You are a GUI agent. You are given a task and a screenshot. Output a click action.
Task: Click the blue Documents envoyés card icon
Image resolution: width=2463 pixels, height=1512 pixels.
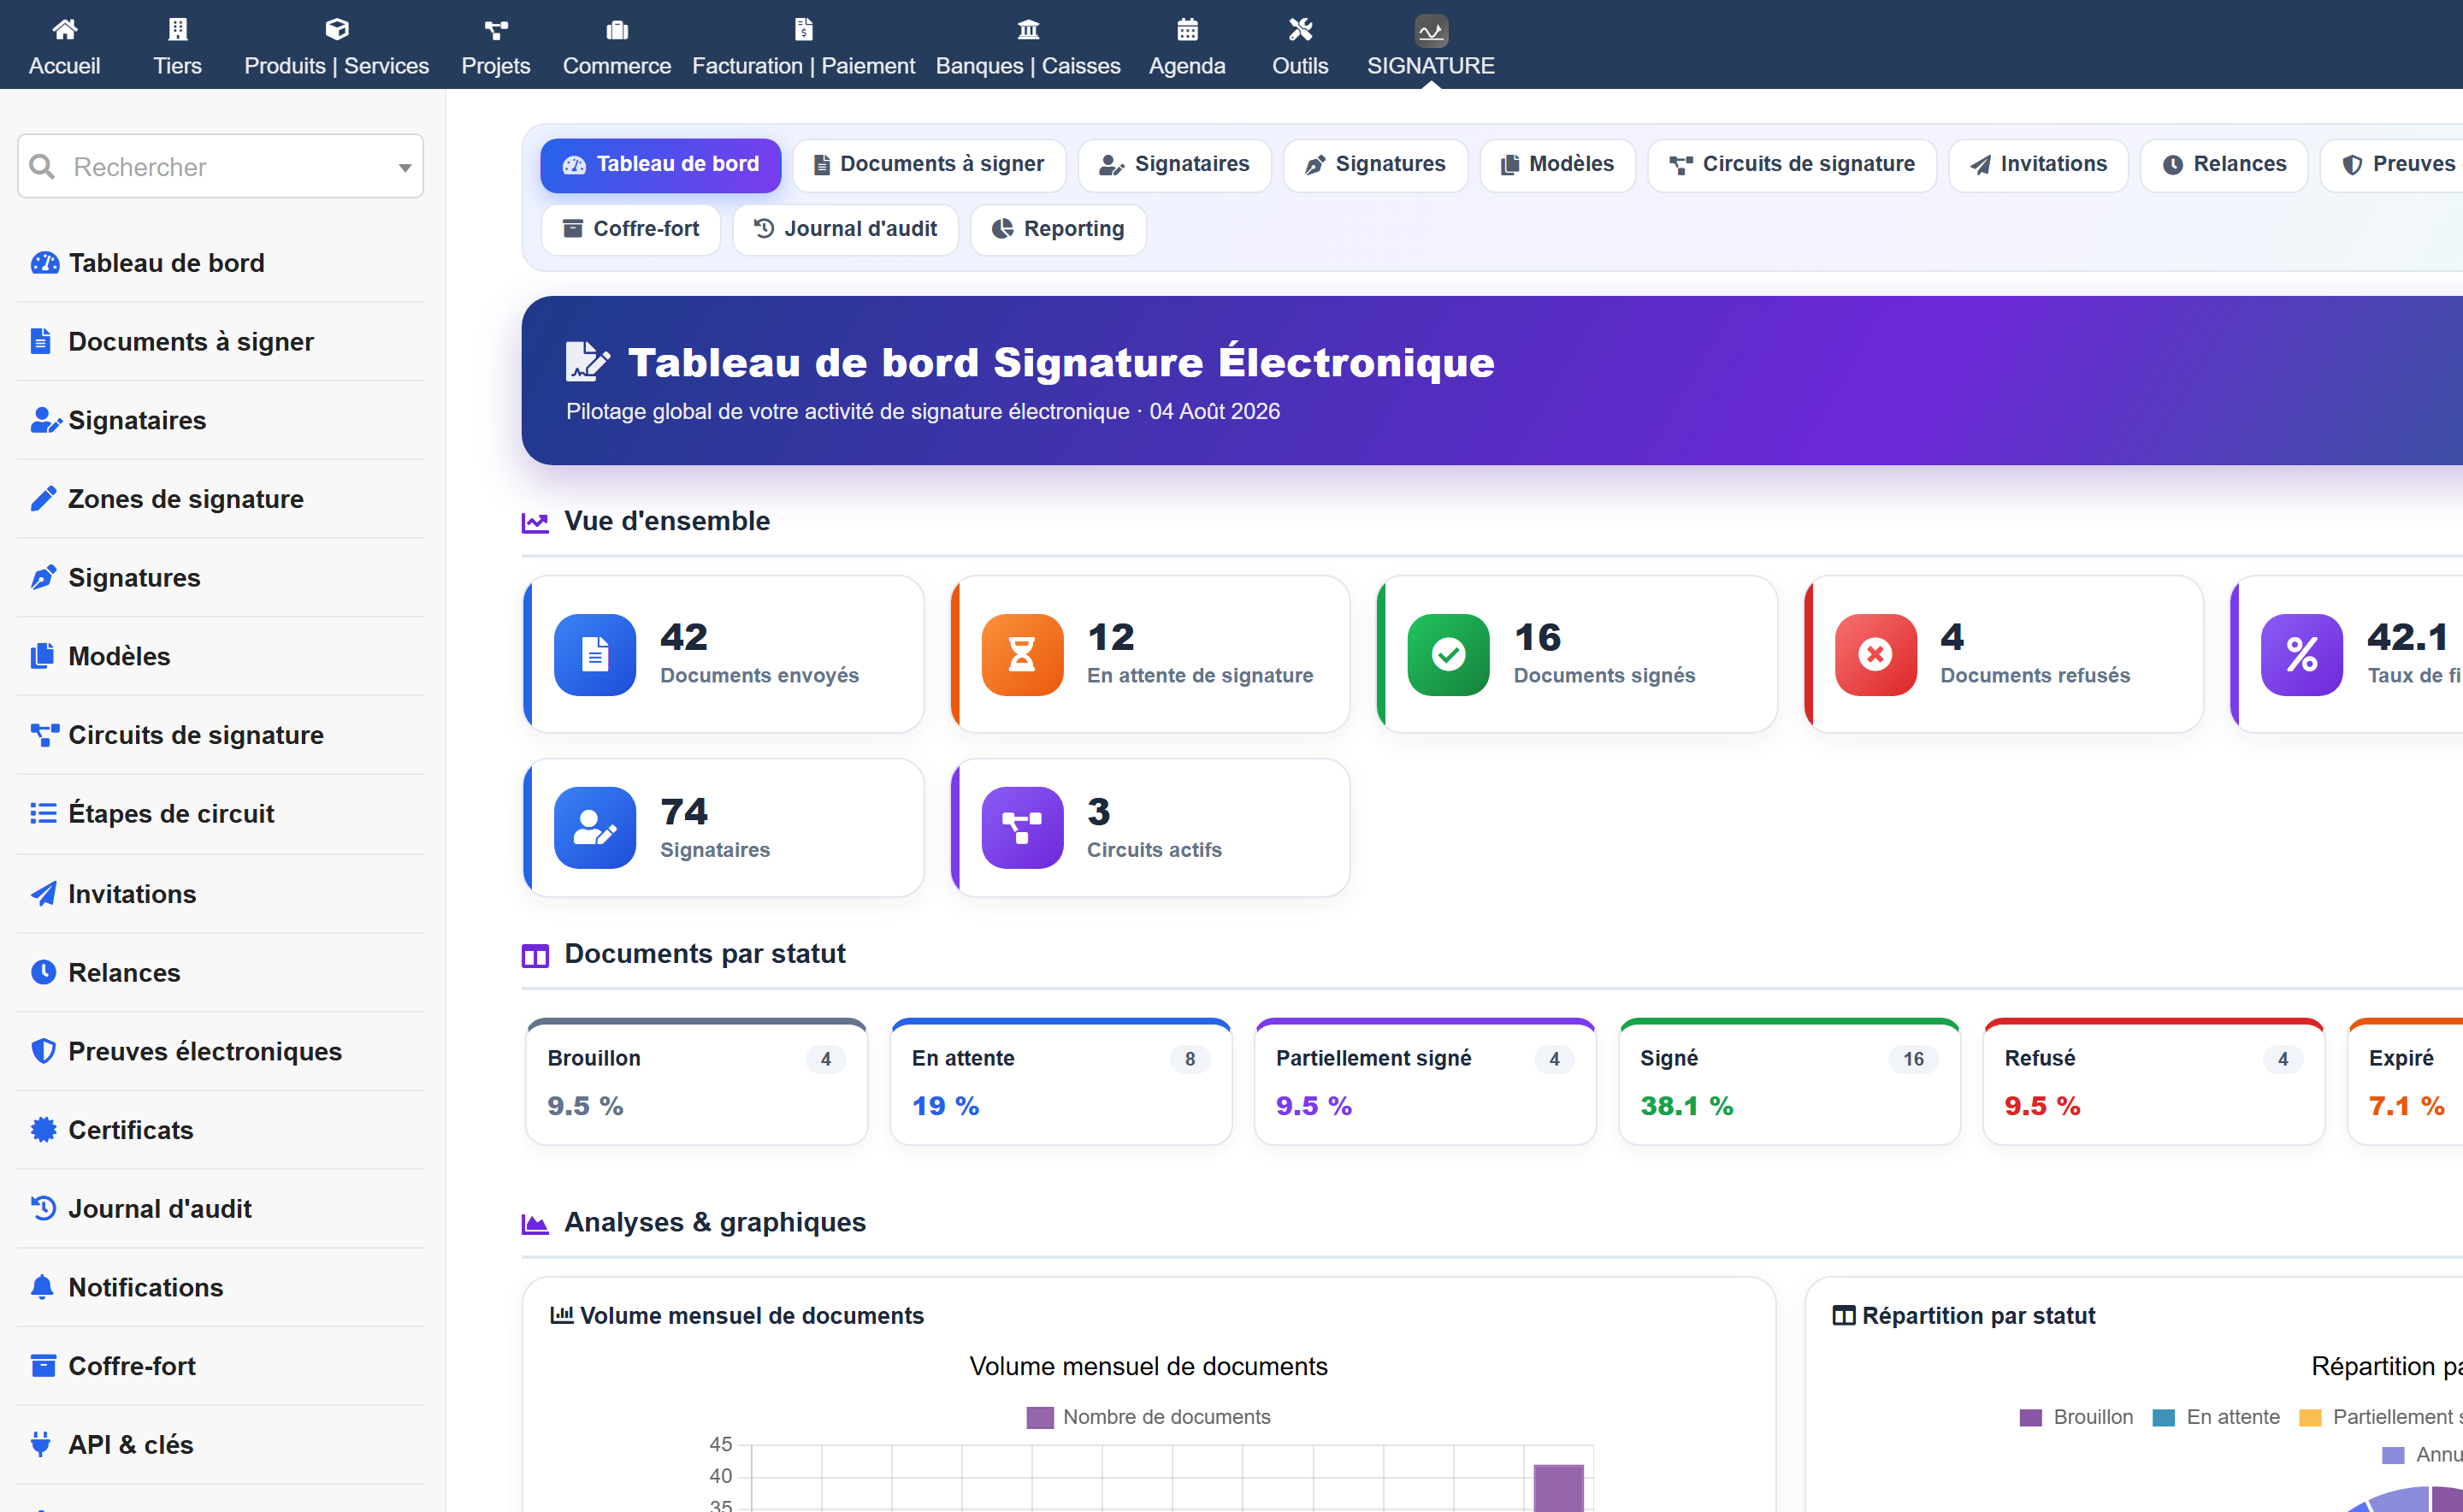[595, 654]
